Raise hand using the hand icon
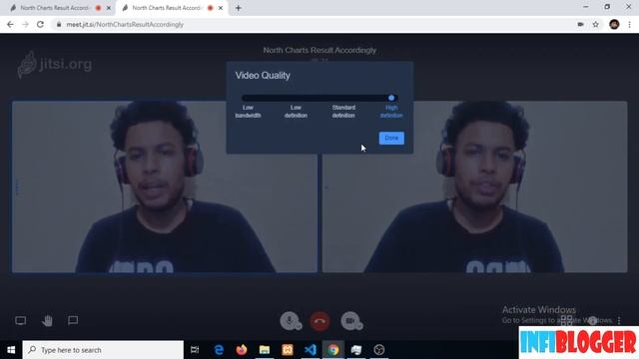The width and height of the screenshot is (639, 359). pos(47,321)
